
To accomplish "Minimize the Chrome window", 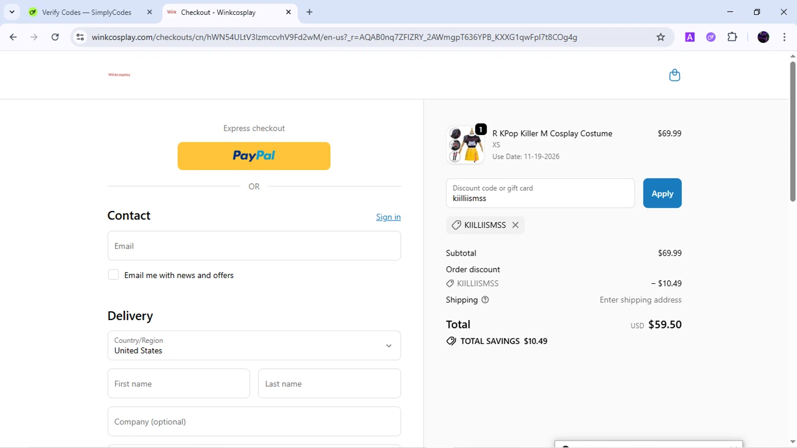I will click(x=730, y=12).
